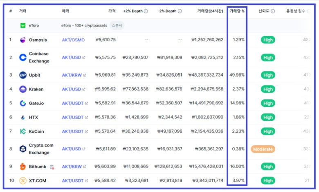Select the Upbit volume share 49.98%
Image resolution: width=319 pixels, height=192 pixels.
[x=237, y=75]
